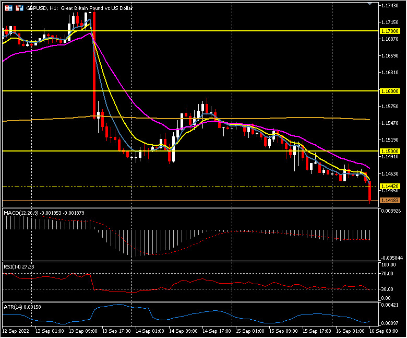Click the Depth of Market icon
The height and width of the screenshot is (338, 407).
pyautogui.click(x=19, y=8)
